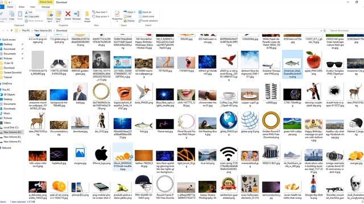Select the insignia.jpg placeholder file
The height and width of the screenshot is (204, 364).
click(x=80, y=152)
